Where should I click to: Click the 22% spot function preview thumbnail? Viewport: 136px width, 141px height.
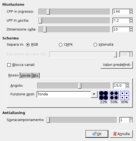103,95
